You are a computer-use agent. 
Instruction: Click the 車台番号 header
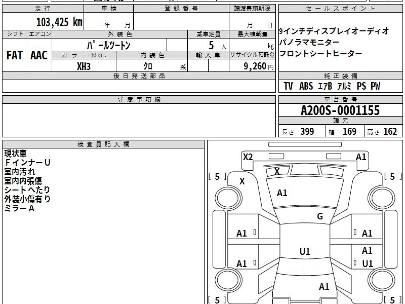pos(341,100)
